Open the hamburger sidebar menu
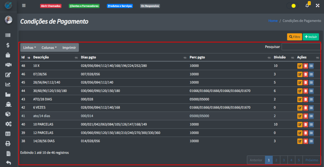Viewport: 324px width, 167px height. (x=24, y=6)
